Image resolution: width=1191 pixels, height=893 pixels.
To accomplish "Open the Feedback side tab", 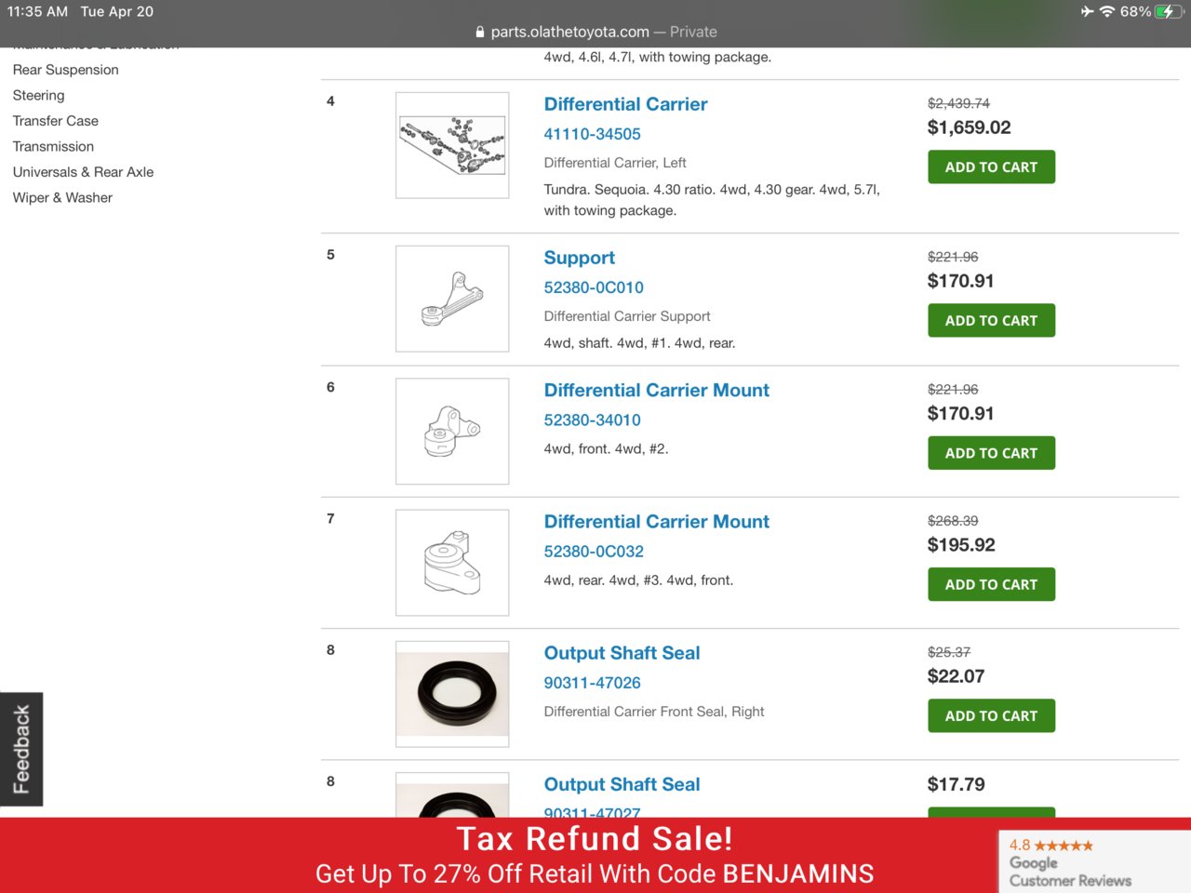I will coord(21,749).
